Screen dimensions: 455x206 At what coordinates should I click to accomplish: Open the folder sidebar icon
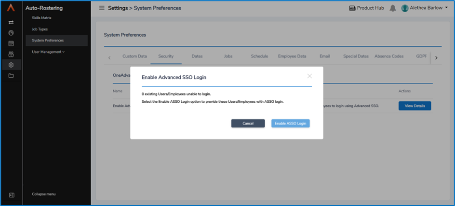[x=11, y=76]
